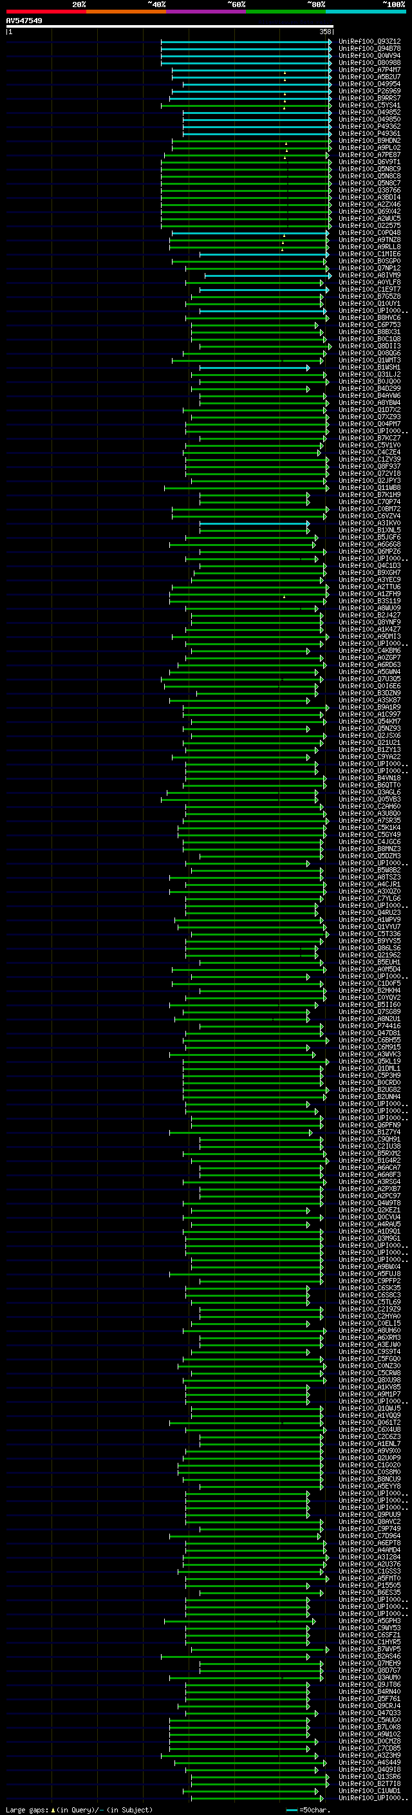This screenshot has height=1815, width=412.
Task: Click the cyan alignment bar for UniRef100_B1WSH1
Action: (254, 368)
